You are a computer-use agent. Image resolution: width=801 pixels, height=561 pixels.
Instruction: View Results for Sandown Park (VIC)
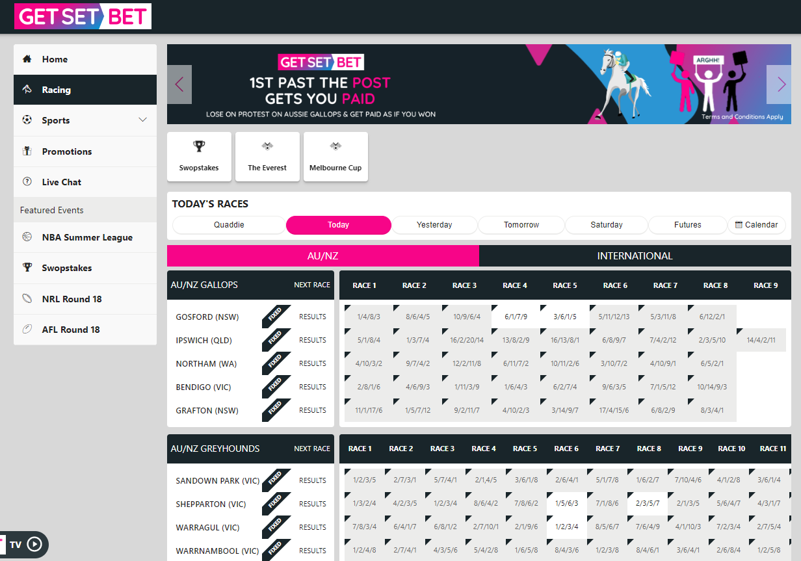click(x=313, y=480)
